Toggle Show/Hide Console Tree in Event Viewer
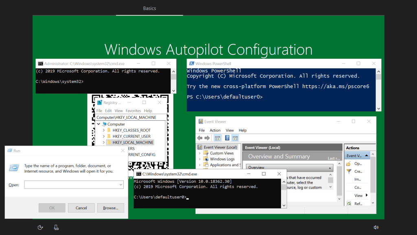The image size is (417, 235). 217,138
